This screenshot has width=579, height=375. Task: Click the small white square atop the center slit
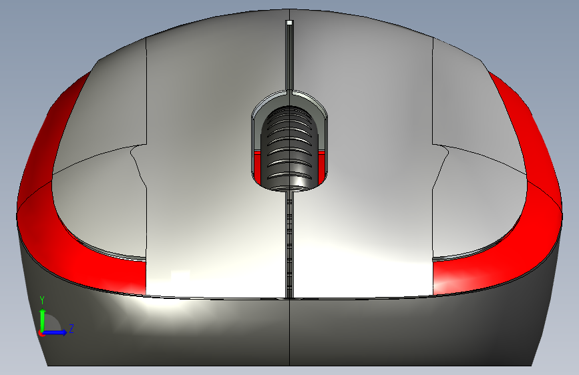tap(290, 23)
